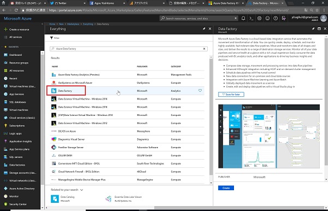Pin the Everything blade with pin icon
The image size is (328, 211).
tap(204, 29)
